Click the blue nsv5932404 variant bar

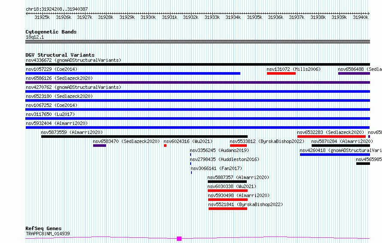point(197,128)
